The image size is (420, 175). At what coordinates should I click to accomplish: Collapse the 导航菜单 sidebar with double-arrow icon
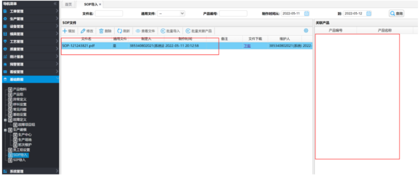click(55, 4)
